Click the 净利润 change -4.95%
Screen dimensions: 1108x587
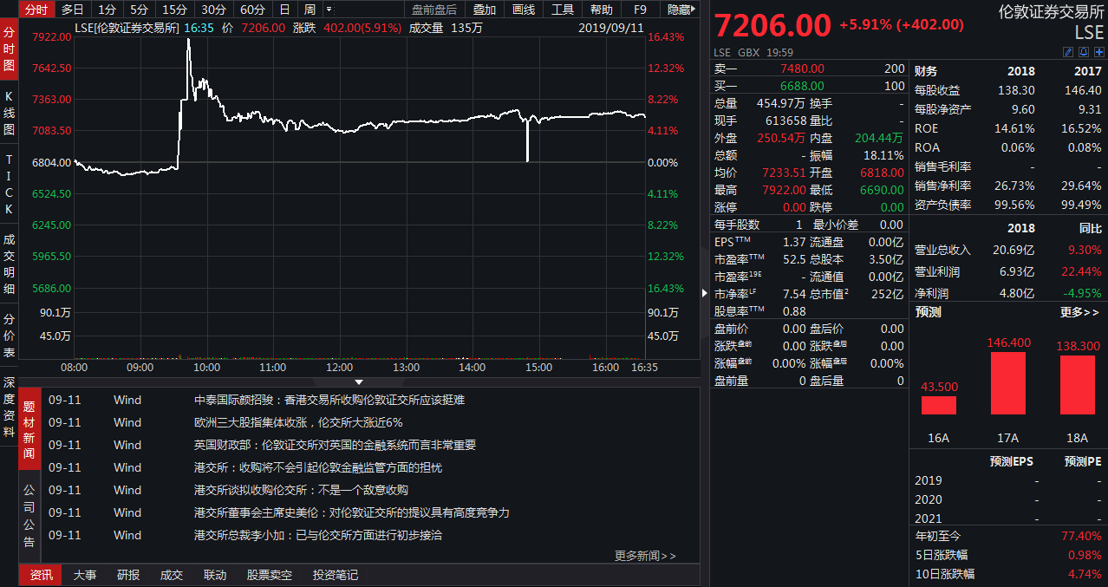(x=1083, y=293)
